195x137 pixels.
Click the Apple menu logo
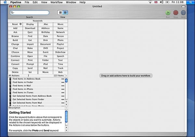pyautogui.click(x=5, y=2)
